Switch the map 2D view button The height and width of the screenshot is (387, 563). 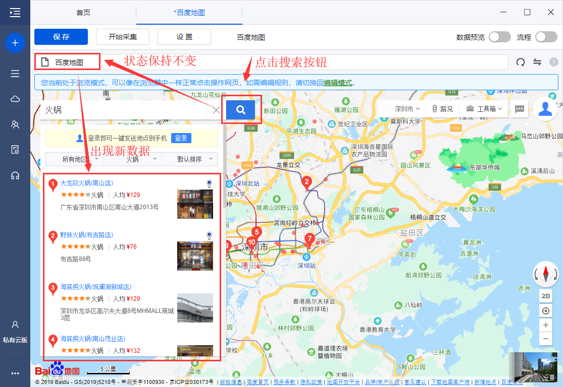point(546,296)
